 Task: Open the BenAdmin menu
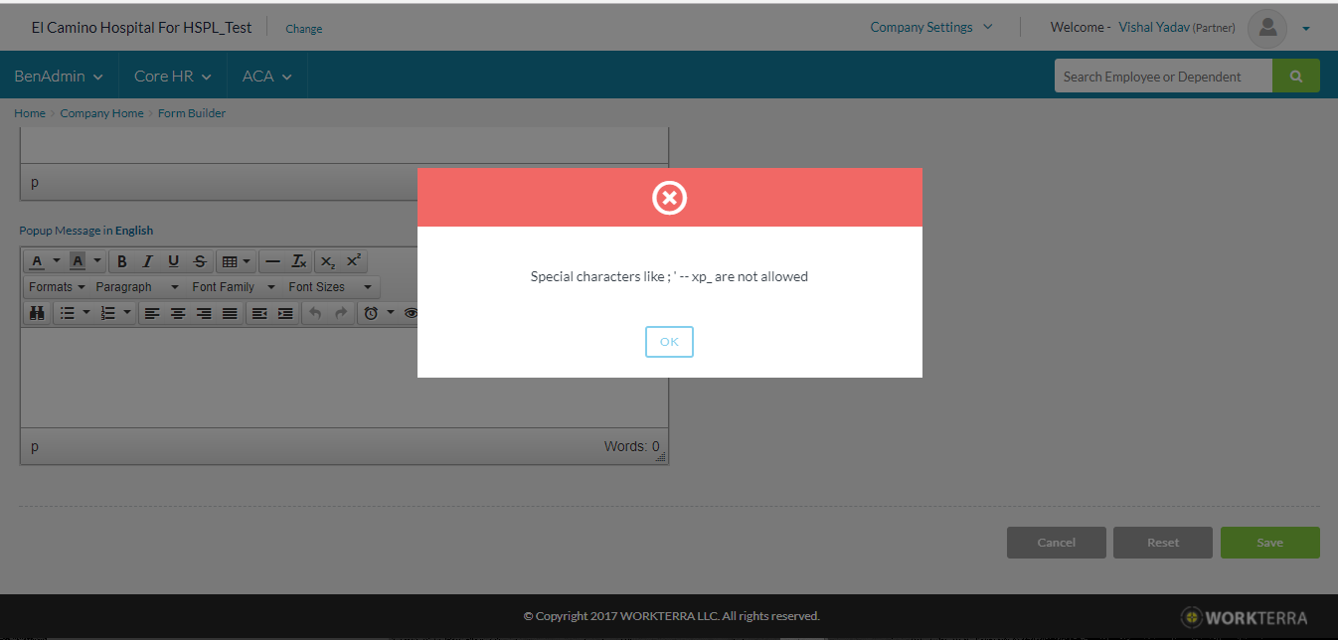(x=59, y=76)
